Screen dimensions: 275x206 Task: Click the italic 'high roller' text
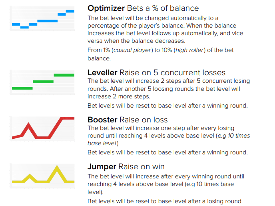[189, 50]
